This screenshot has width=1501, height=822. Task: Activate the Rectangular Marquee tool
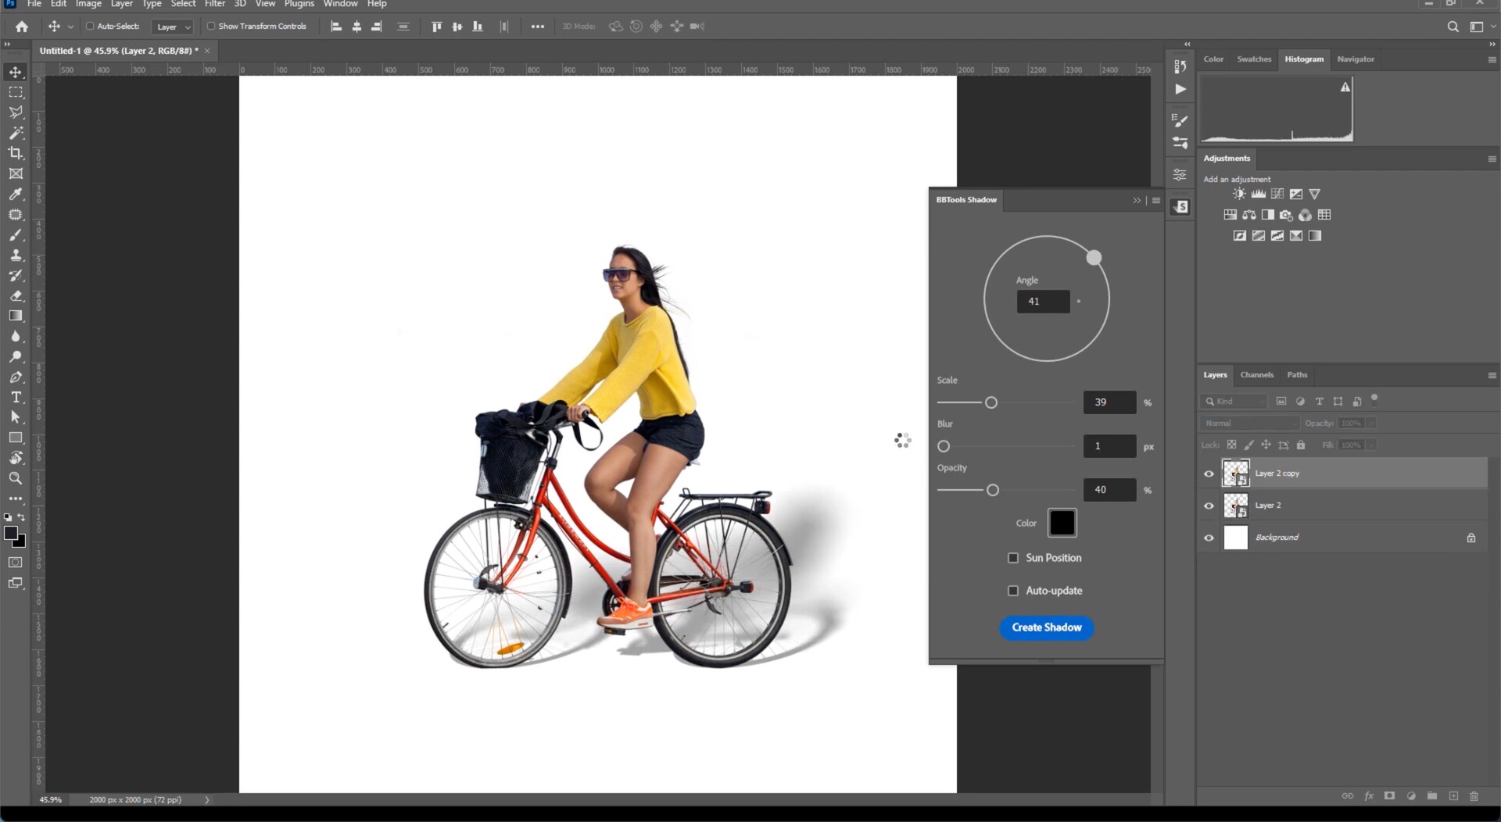(16, 92)
